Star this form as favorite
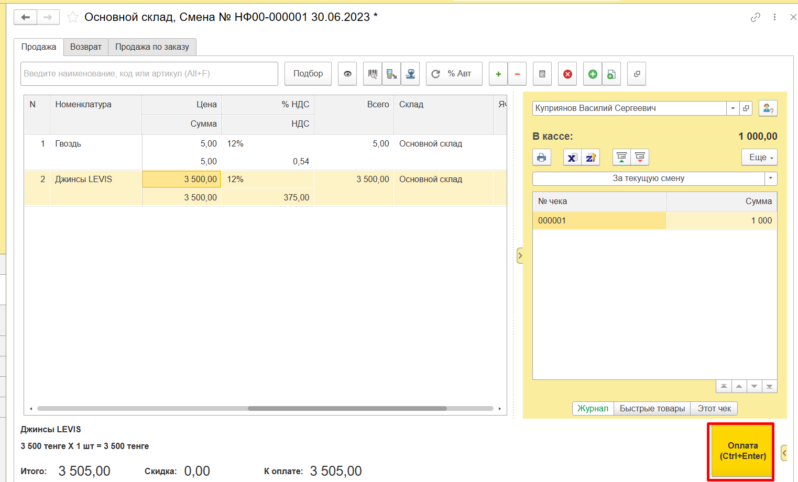Image resolution: width=798 pixels, height=482 pixels. [x=73, y=17]
